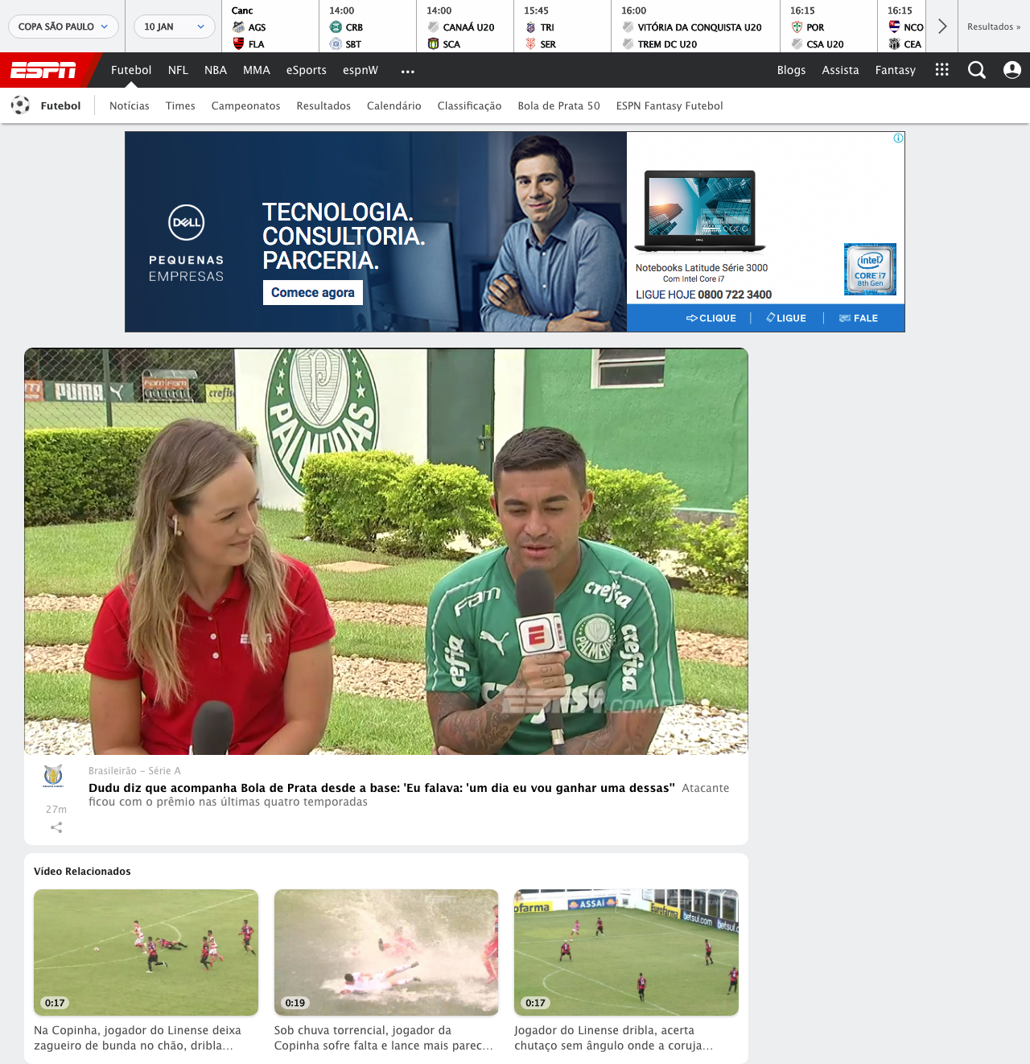The image size is (1030, 1064).
Task: Select the Notícias subnav tab
Action: point(130,105)
